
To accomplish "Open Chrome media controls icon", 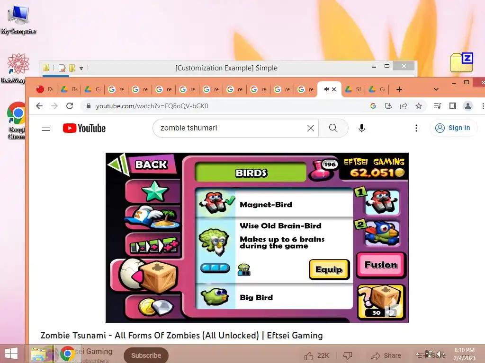I will click(x=437, y=106).
